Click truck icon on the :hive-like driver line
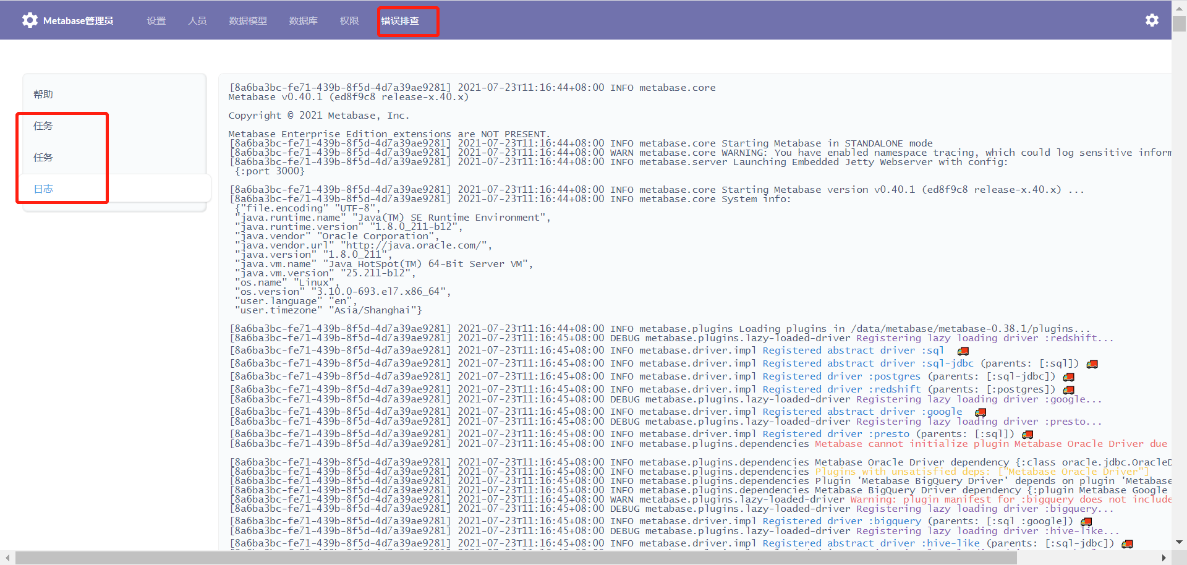 point(1128,544)
